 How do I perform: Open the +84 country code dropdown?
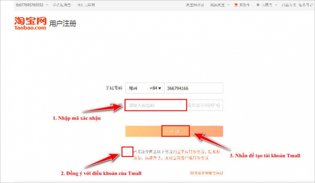coord(145,88)
